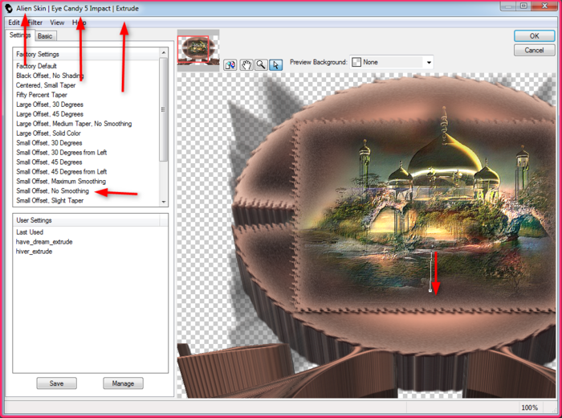The height and width of the screenshot is (418, 562).
Task: Select 'Small Offset, 30 Degrees' preset
Action: coord(49,143)
